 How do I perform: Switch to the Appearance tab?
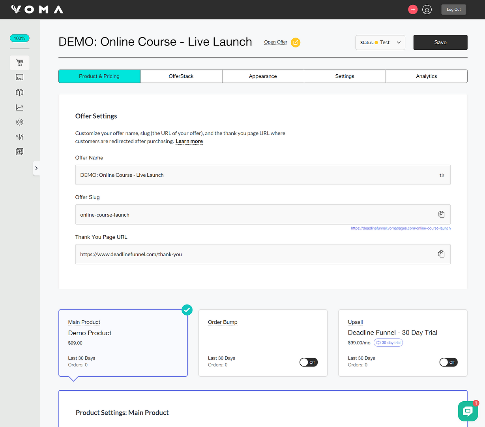pyautogui.click(x=263, y=76)
